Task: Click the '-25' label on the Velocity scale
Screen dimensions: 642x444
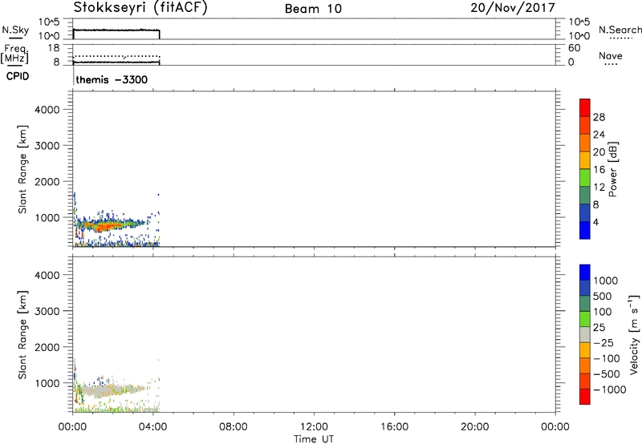Action: point(603,343)
